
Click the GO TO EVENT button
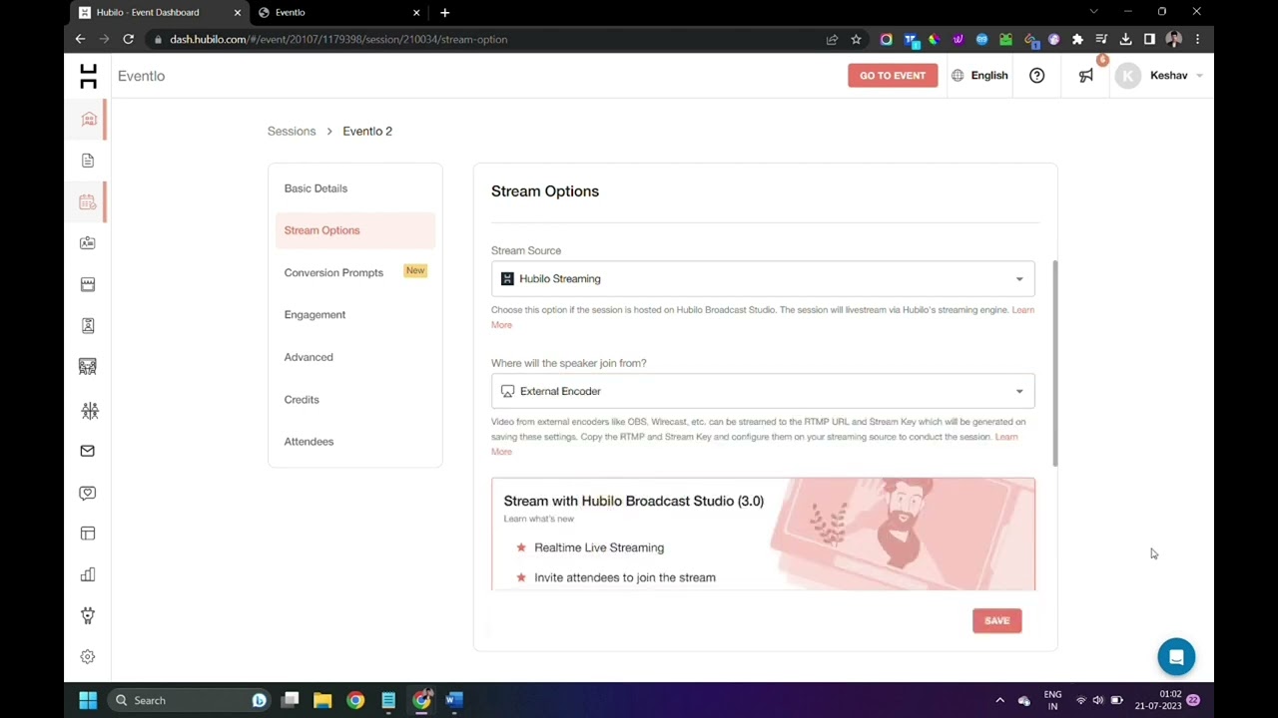click(893, 76)
